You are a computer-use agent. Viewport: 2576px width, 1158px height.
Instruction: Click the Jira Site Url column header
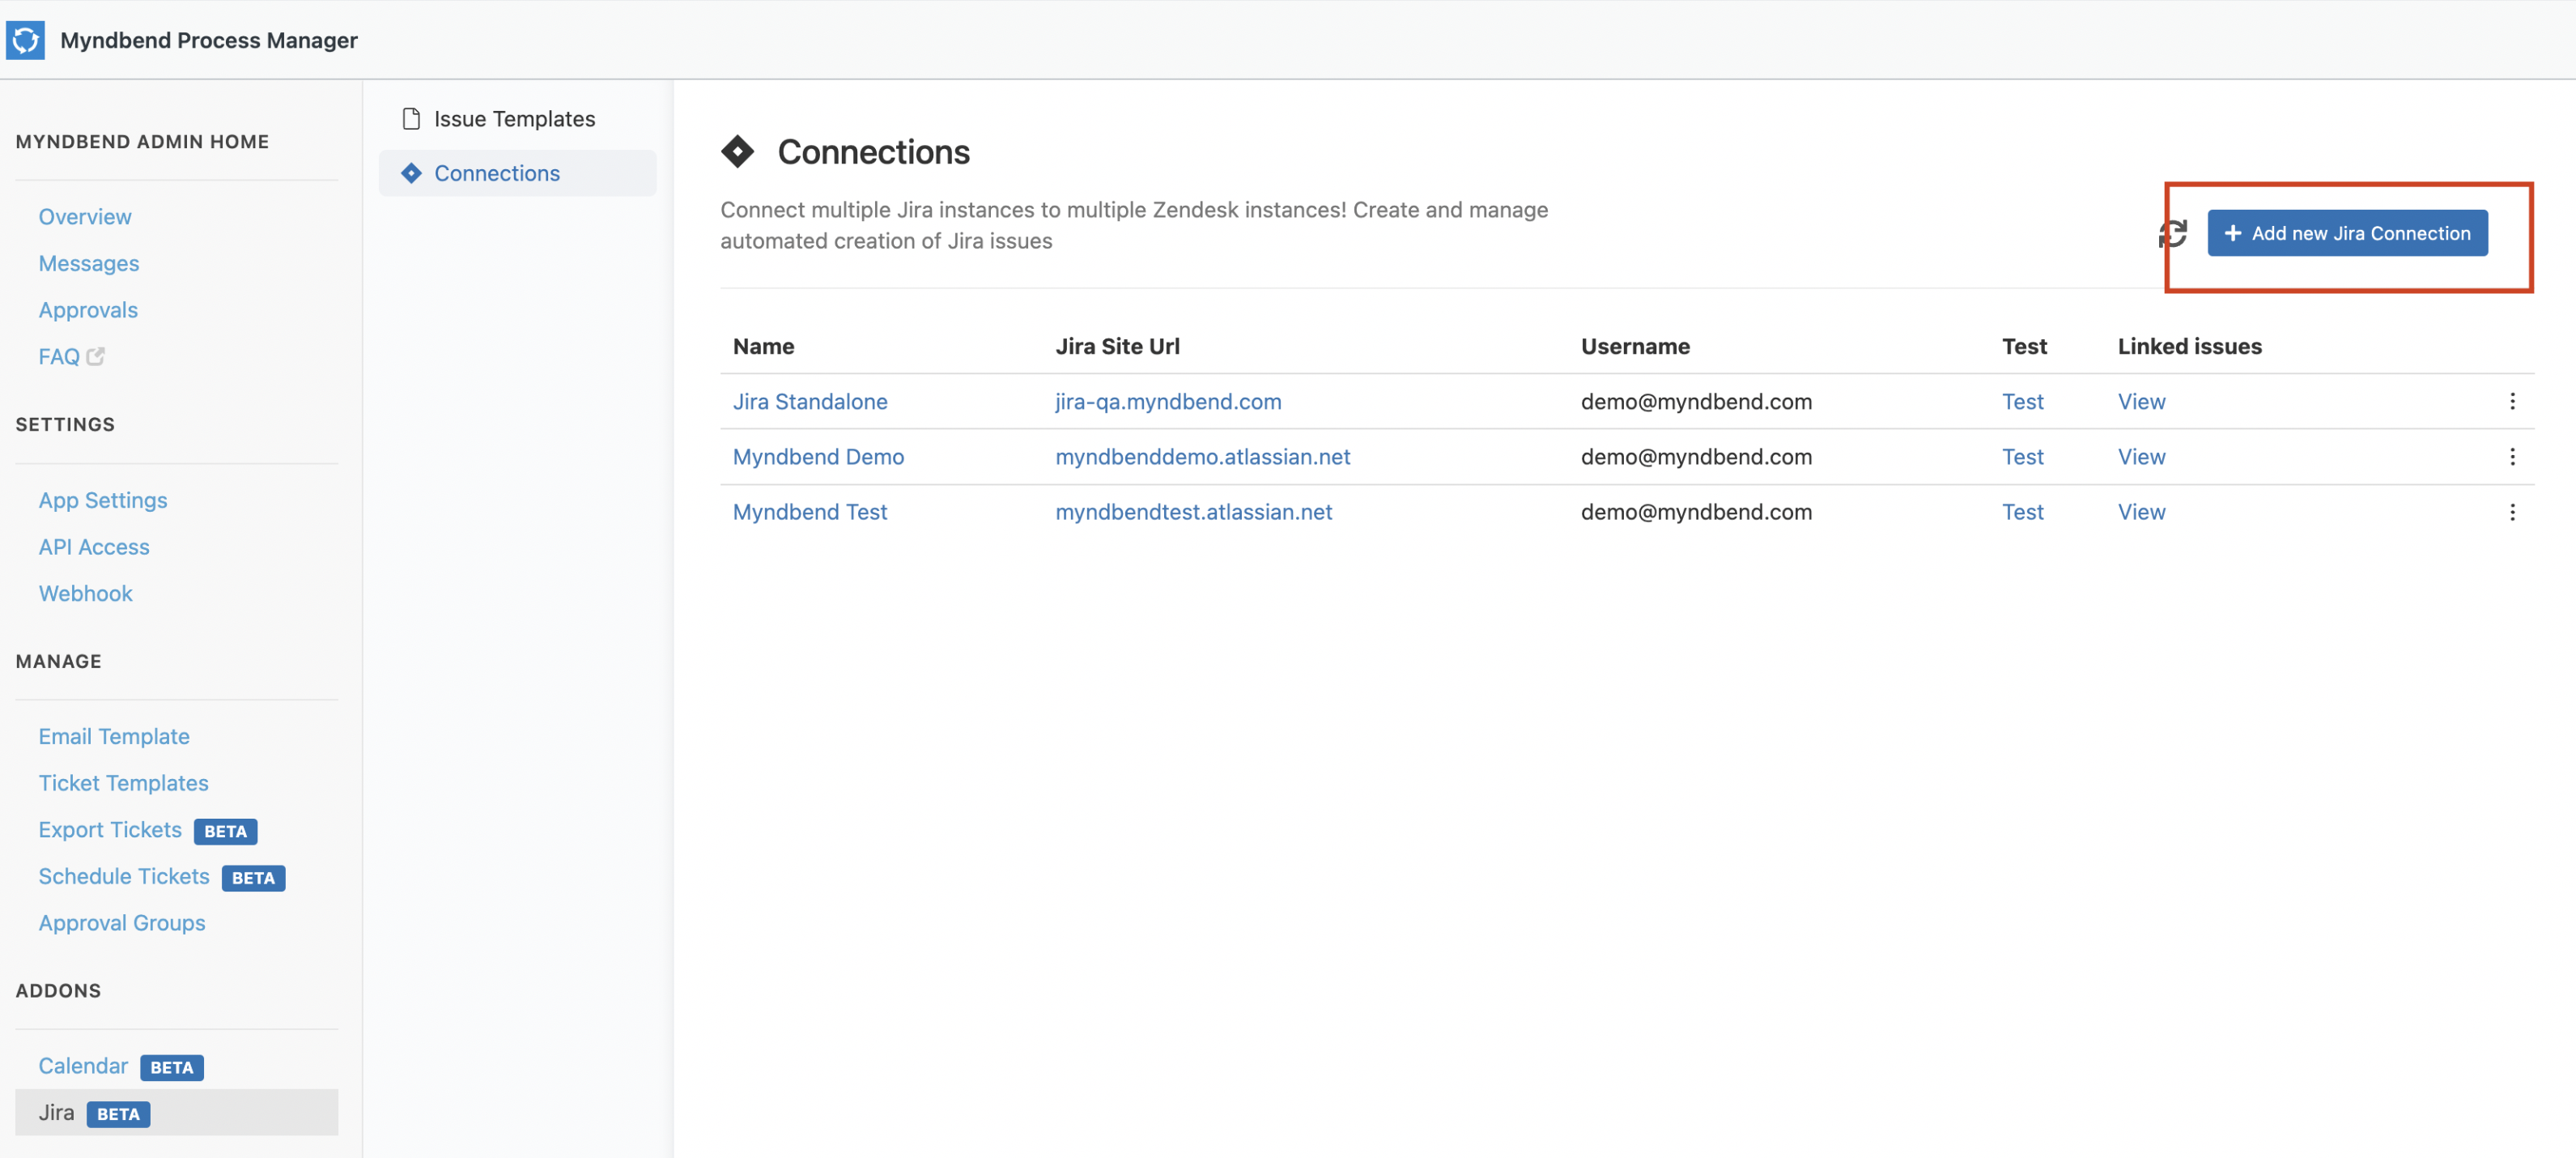point(1118,346)
